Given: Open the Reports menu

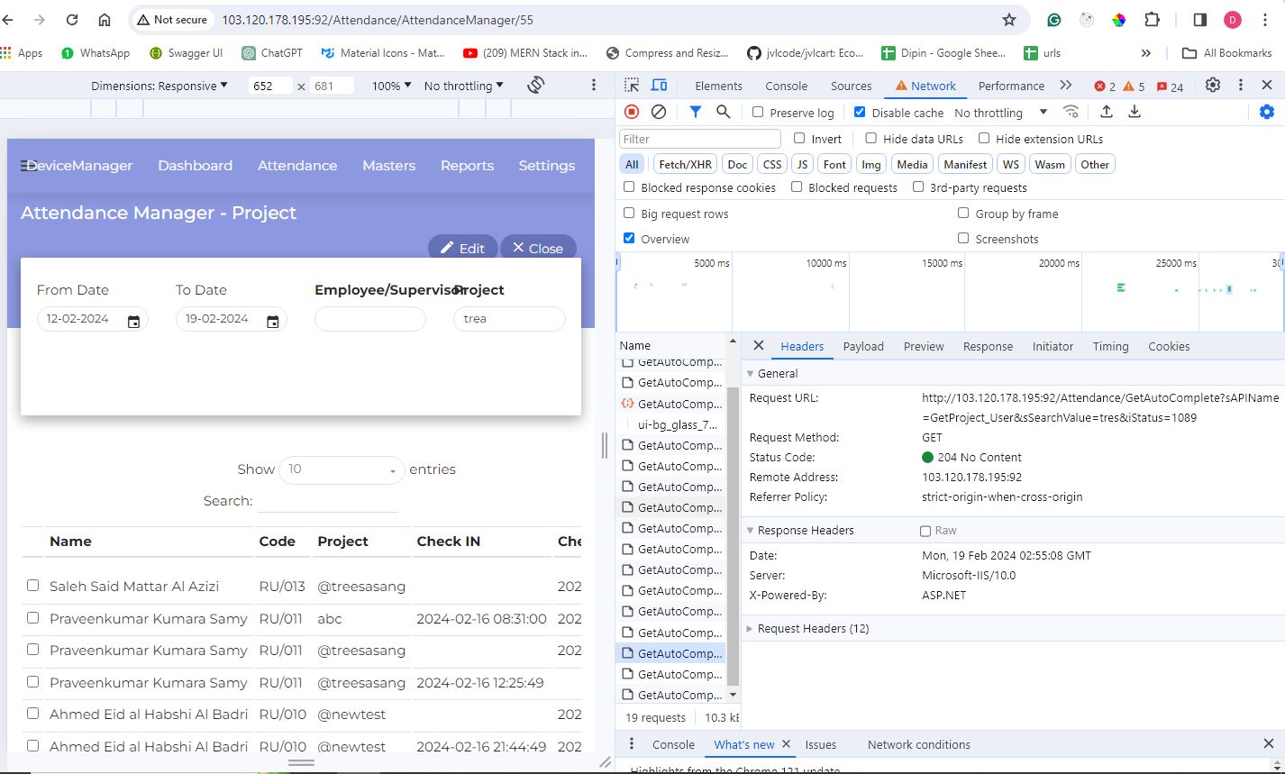Looking at the screenshot, I should click(x=467, y=166).
